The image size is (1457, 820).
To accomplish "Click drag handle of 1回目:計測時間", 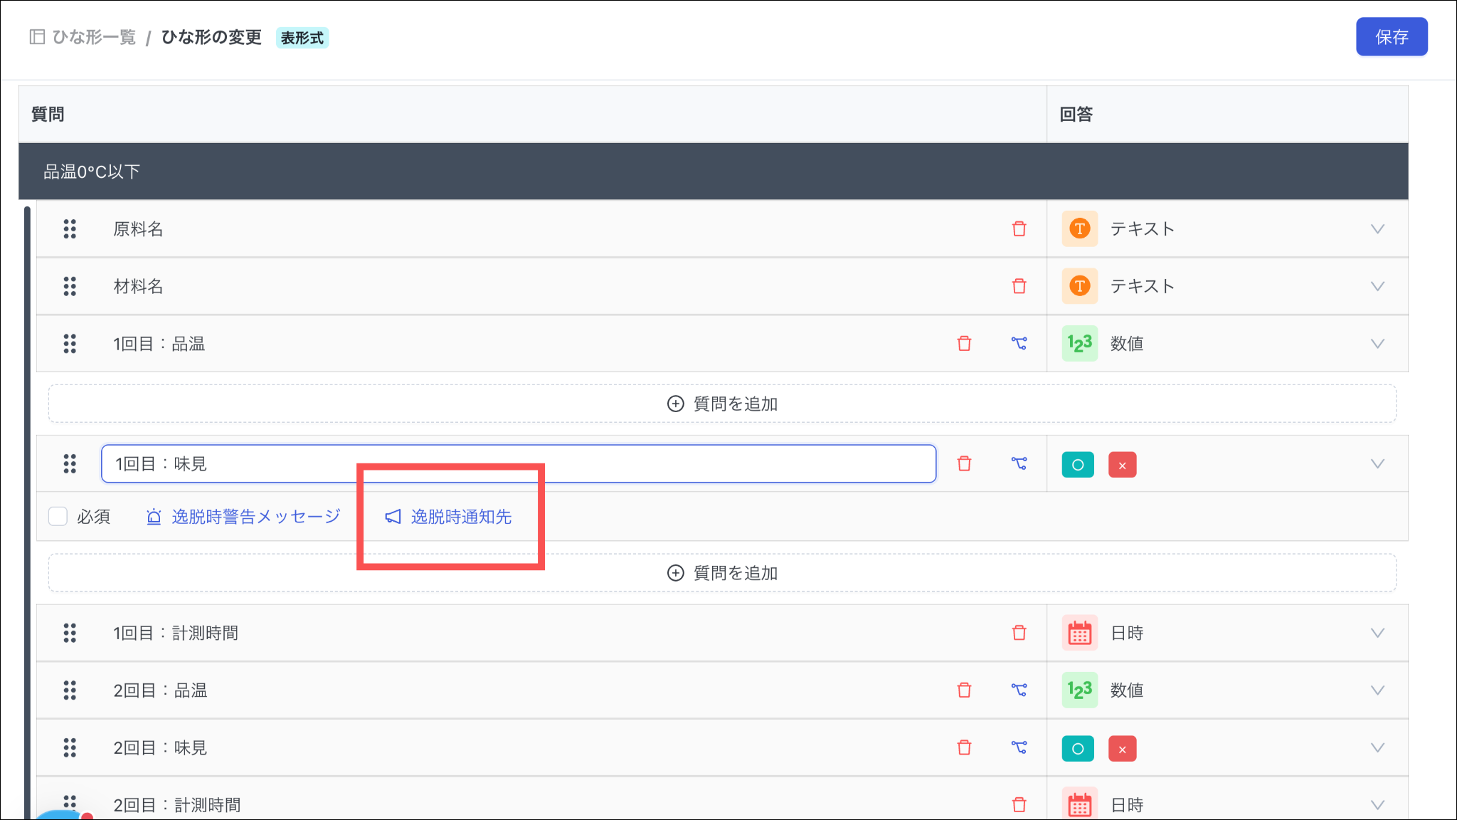I will pyautogui.click(x=70, y=633).
